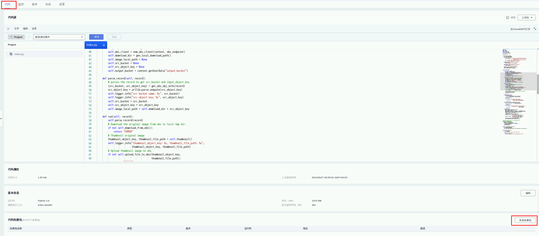This screenshot has height=236, width=539.
Task: Click 编辑 button in 基本信息 section
Action: (528, 193)
